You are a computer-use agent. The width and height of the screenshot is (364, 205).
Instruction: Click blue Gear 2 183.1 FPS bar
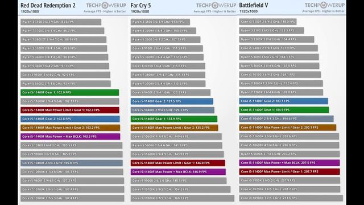(x=284, y=101)
